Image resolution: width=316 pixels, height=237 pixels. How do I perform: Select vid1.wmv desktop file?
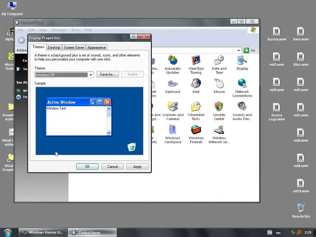click(301, 110)
